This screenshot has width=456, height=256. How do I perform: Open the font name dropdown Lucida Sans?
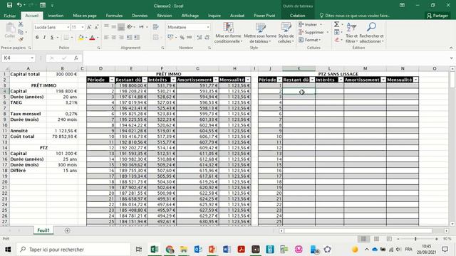tap(68, 27)
